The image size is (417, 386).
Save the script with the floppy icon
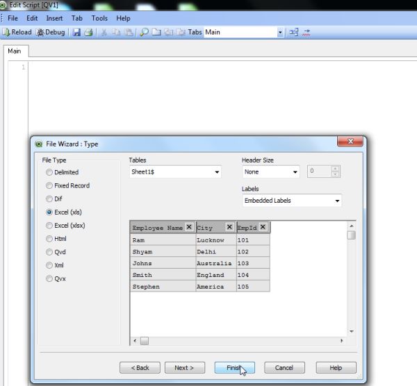coord(76,32)
